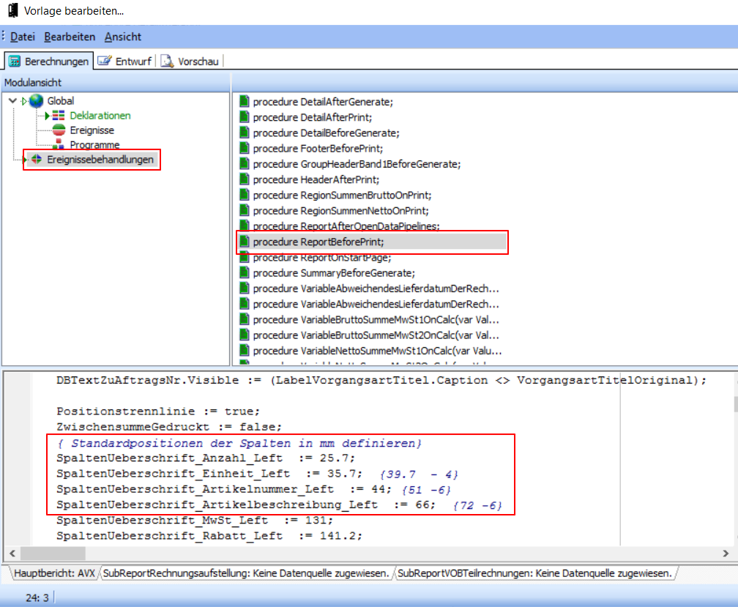The height and width of the screenshot is (607, 738).
Task: Click icon beside RegionSummenNettoOnPrint procedure
Action: click(x=245, y=210)
